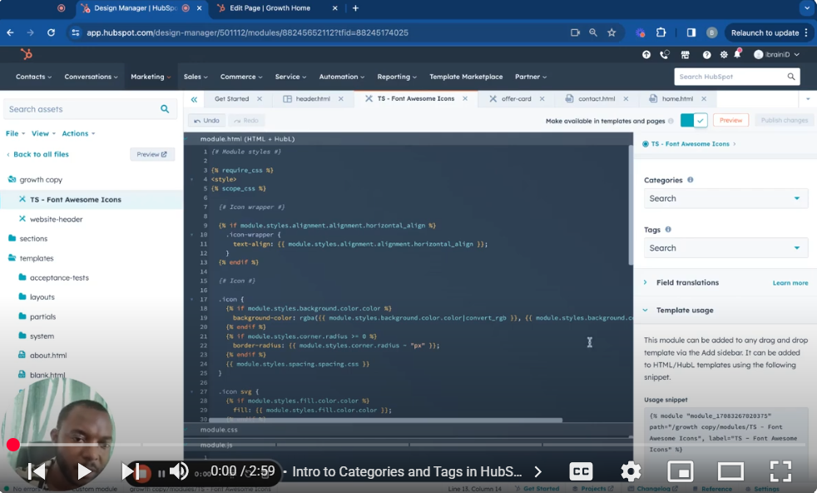Enter fullscreen video mode
The height and width of the screenshot is (493, 817).
[780, 471]
